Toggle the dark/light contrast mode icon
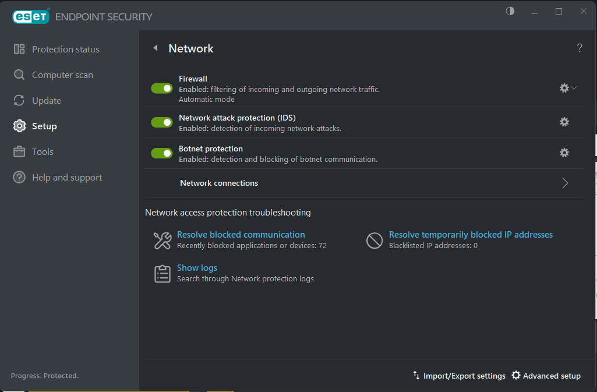 (510, 12)
